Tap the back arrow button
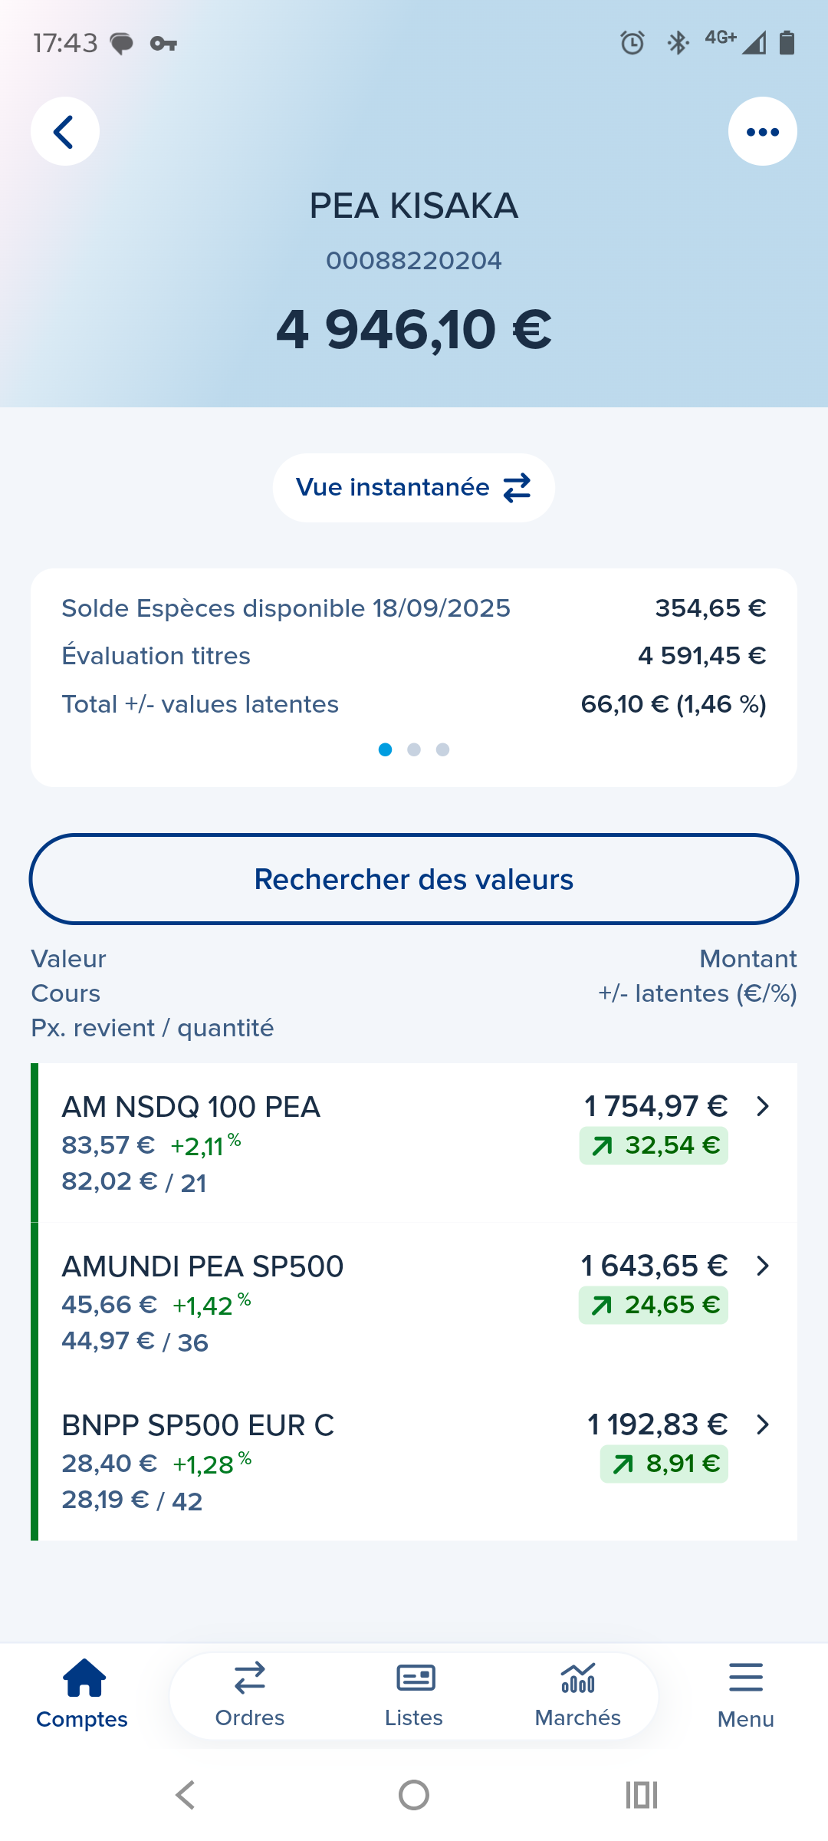Screen dimensions: 828x1841 pos(65,131)
